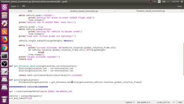Toggle the INS insert mode indicator
This screenshot has height=104, width=184.
click(180, 102)
